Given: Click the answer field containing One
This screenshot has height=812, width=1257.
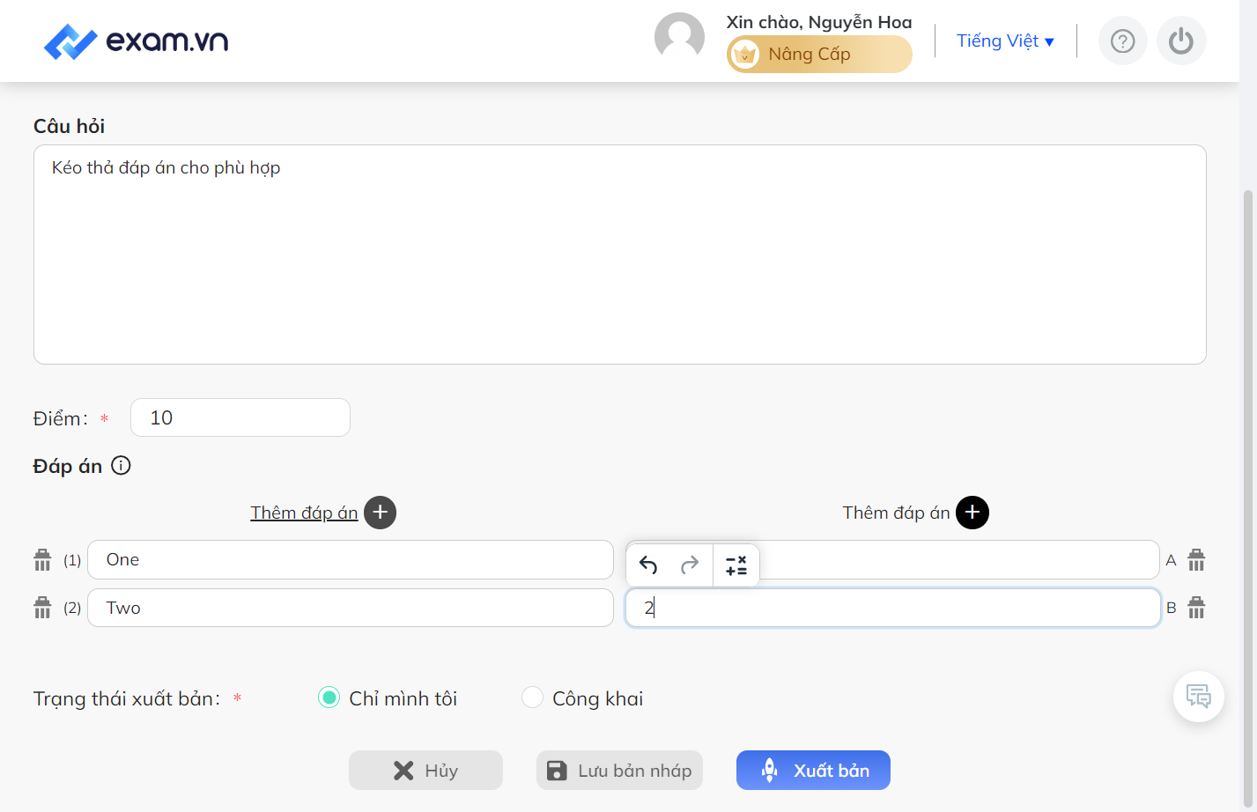Looking at the screenshot, I should (x=351, y=559).
